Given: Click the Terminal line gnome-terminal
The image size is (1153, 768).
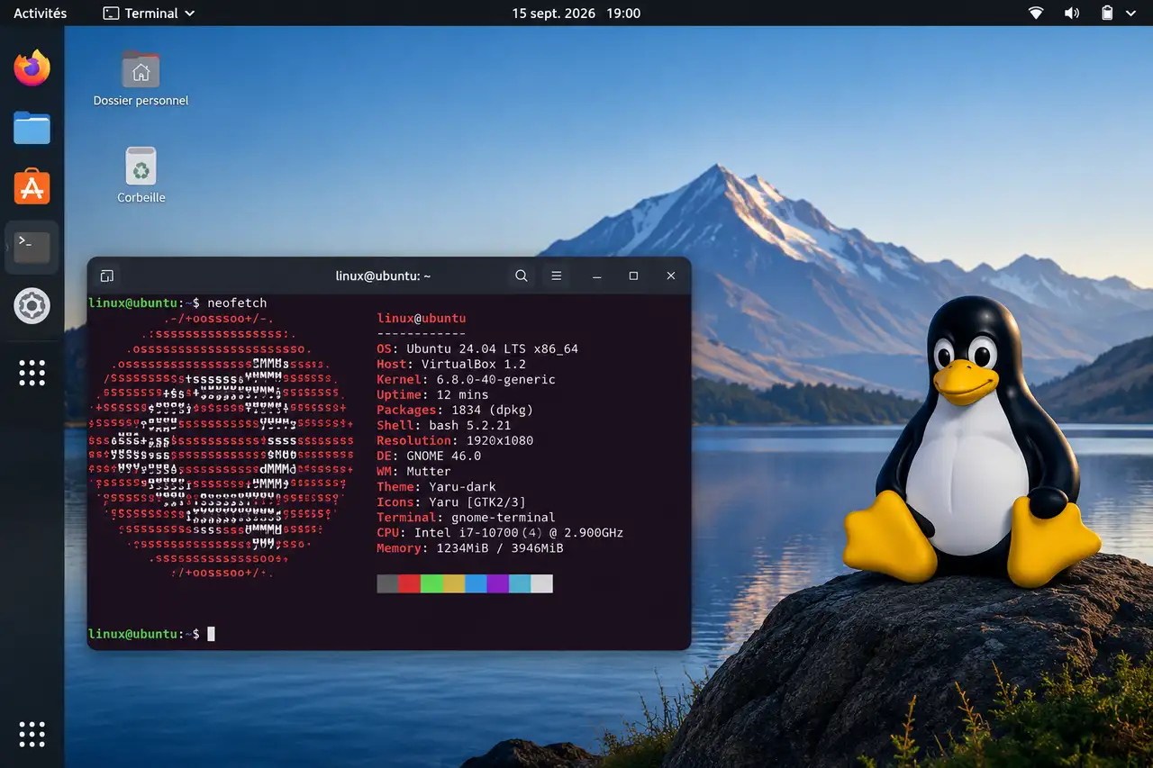Looking at the screenshot, I should [466, 517].
